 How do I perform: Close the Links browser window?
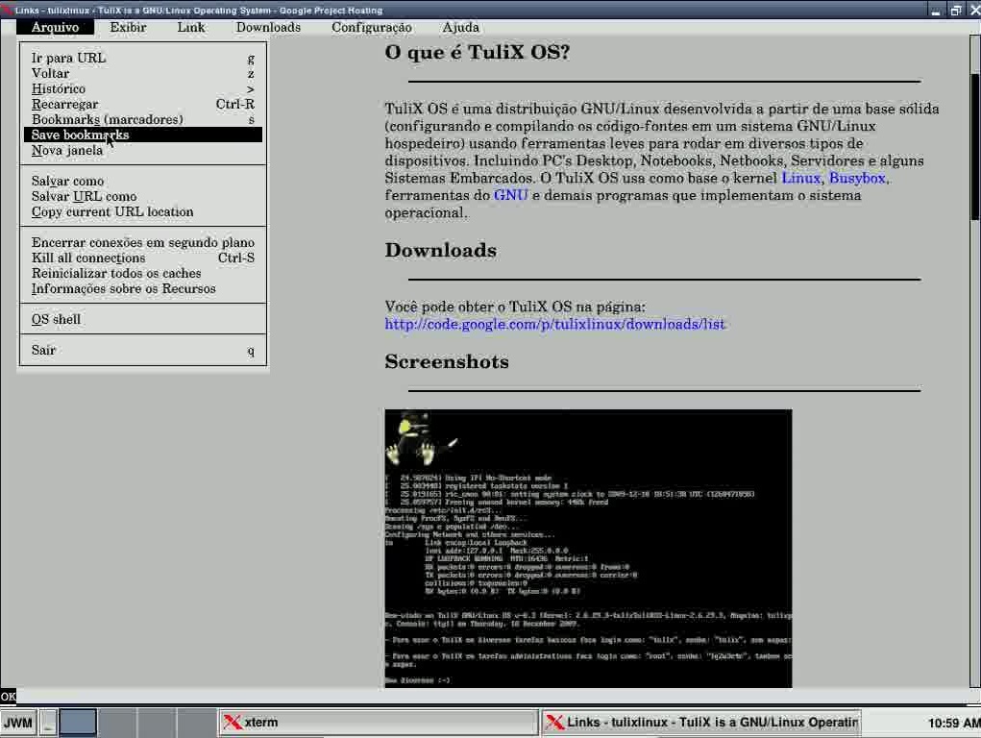point(974,11)
